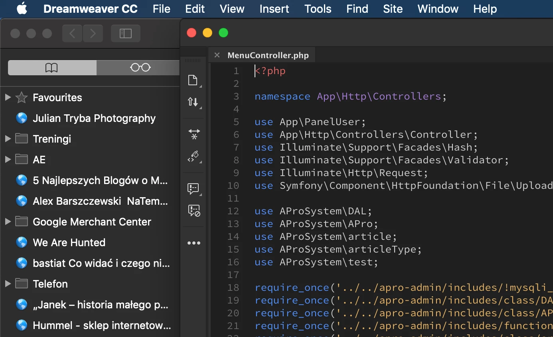Viewport: 553px width, 337px height.
Task: Click the Symfony\Component\HttpFoundation use line
Action: 403,186
